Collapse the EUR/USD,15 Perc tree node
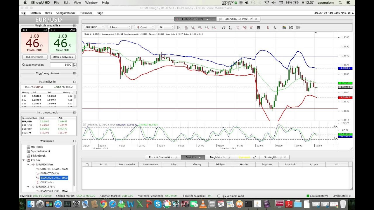 point(28,187)
